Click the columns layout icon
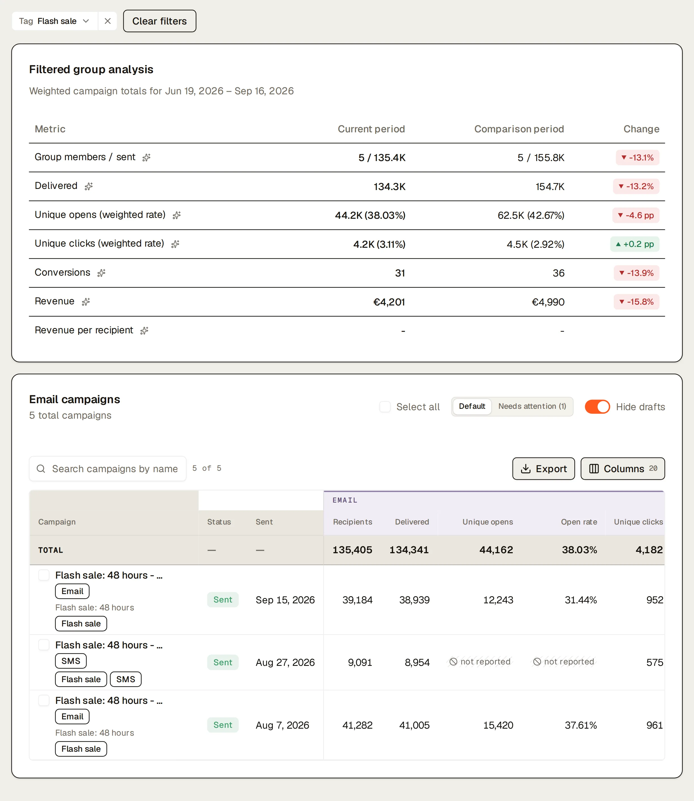 click(x=594, y=469)
